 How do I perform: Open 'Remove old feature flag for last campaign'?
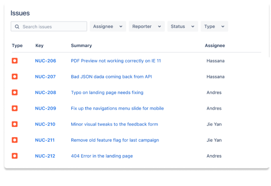115,140
